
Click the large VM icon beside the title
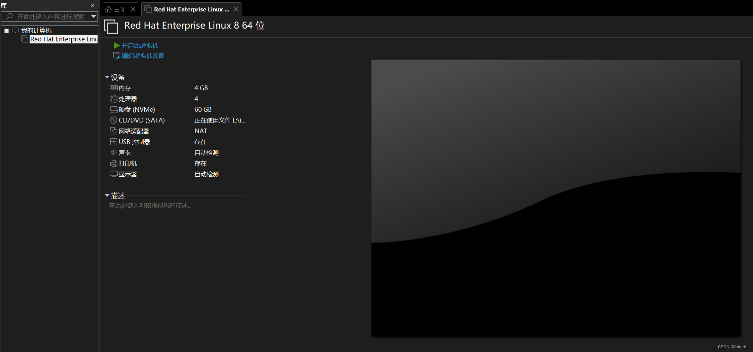(x=111, y=26)
